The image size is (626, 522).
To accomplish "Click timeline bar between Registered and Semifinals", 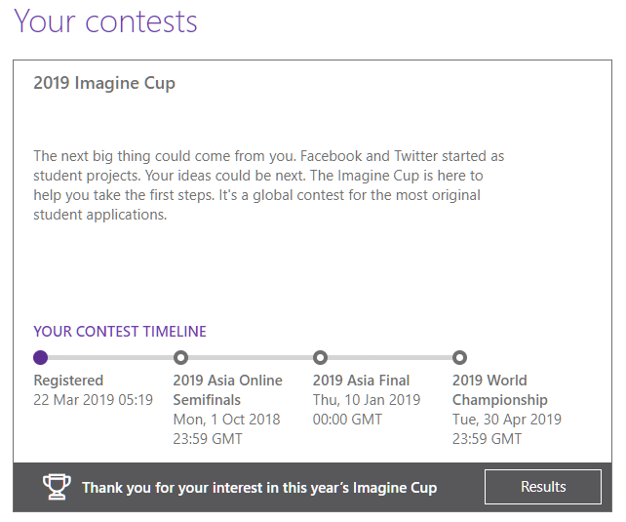I will point(110,357).
